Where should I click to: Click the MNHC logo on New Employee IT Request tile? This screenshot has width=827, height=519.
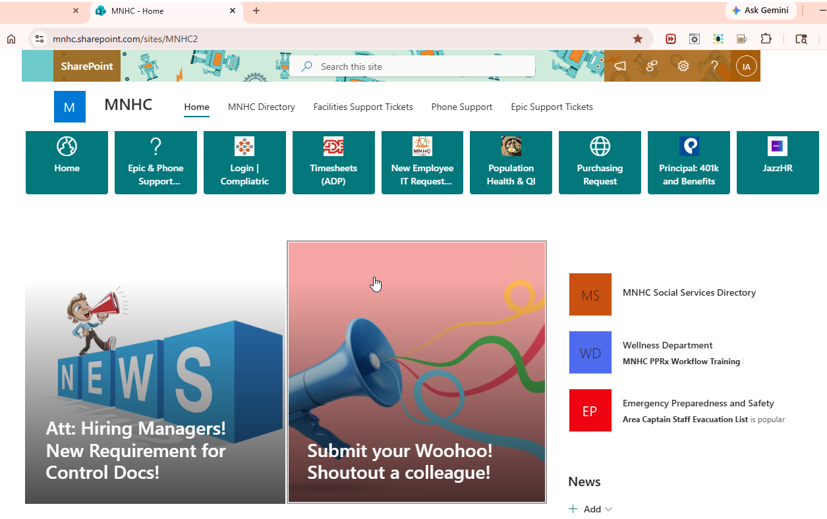tap(422, 146)
